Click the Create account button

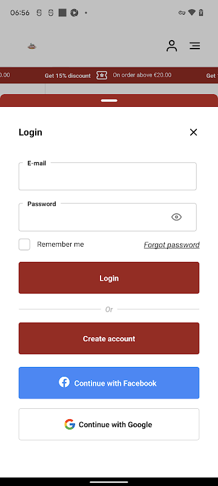point(109,338)
